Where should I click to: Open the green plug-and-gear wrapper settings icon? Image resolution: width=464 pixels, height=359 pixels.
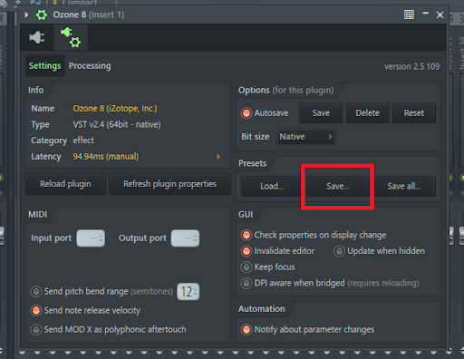point(71,37)
